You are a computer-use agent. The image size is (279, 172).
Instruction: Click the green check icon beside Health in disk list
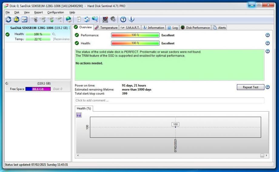[8, 34]
